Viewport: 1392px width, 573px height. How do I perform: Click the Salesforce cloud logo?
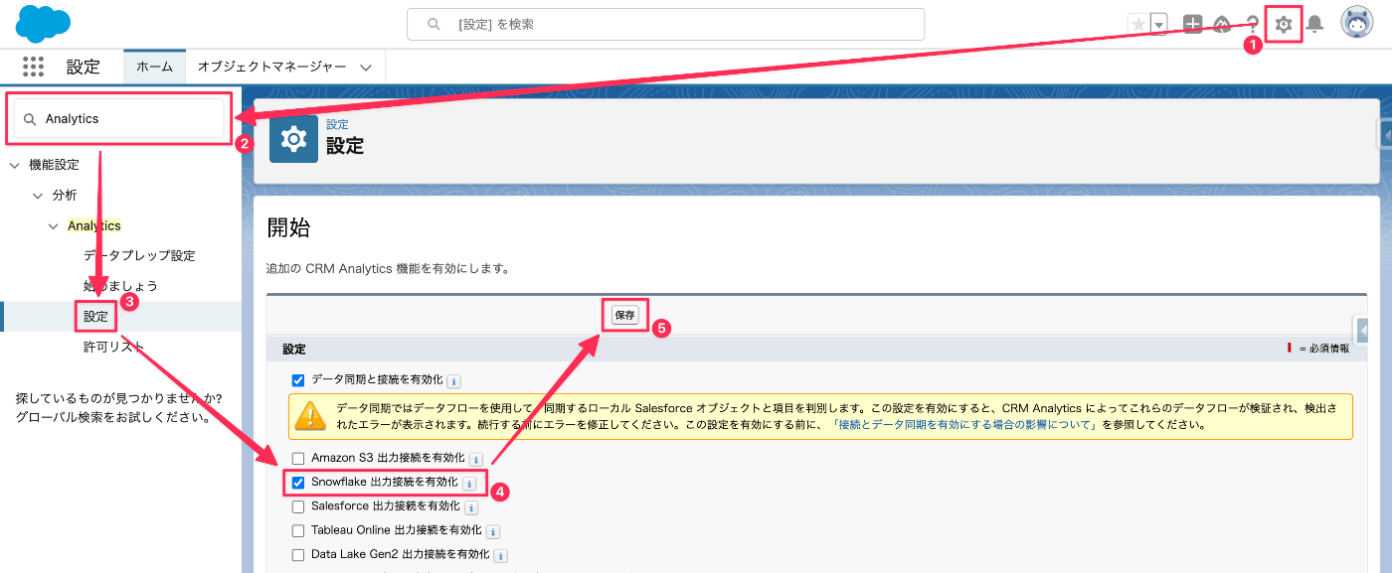pos(43,24)
